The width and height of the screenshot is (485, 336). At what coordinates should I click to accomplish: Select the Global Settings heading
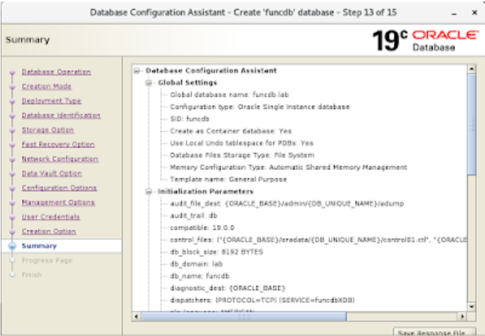pyautogui.click(x=187, y=83)
